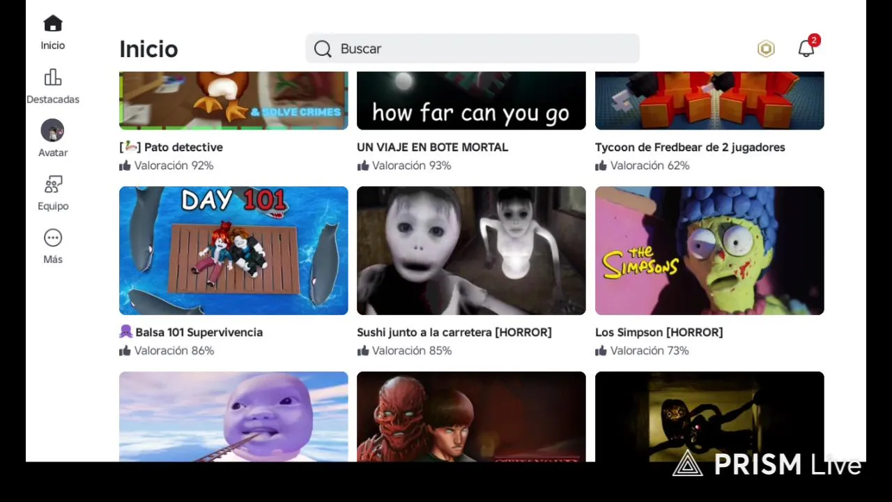Click the title 'Balsa 101 Supervivencia'

(199, 333)
